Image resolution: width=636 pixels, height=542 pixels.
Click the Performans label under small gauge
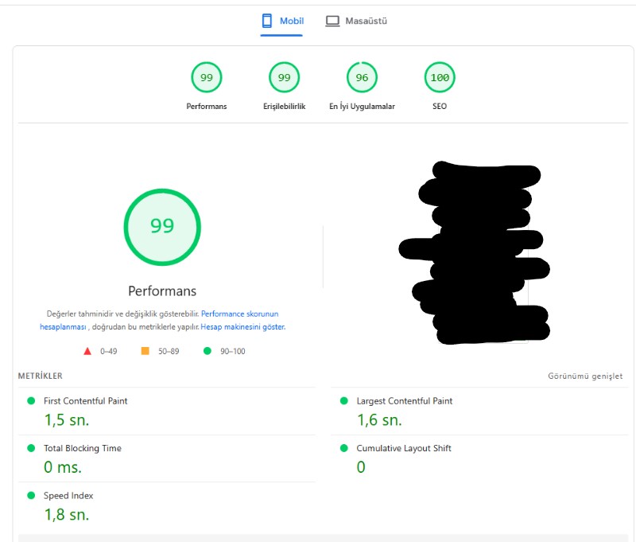click(207, 107)
